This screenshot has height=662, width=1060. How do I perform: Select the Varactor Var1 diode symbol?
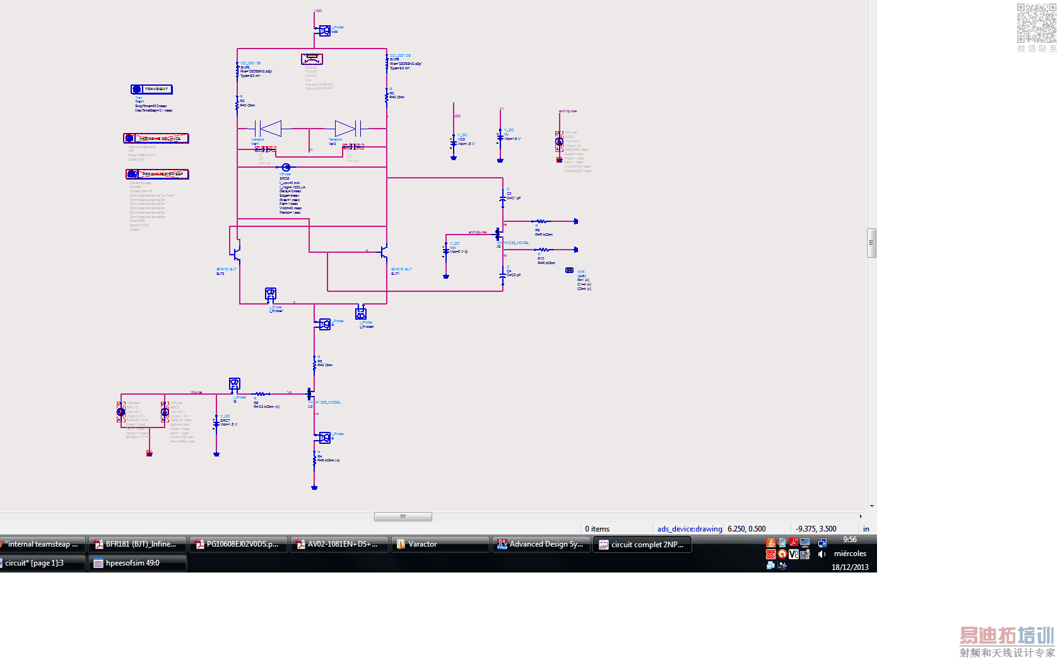tap(268, 129)
